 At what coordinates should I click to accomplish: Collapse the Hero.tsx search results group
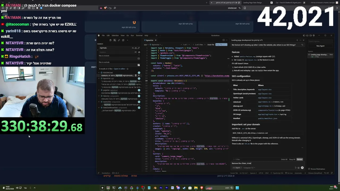point(99,96)
